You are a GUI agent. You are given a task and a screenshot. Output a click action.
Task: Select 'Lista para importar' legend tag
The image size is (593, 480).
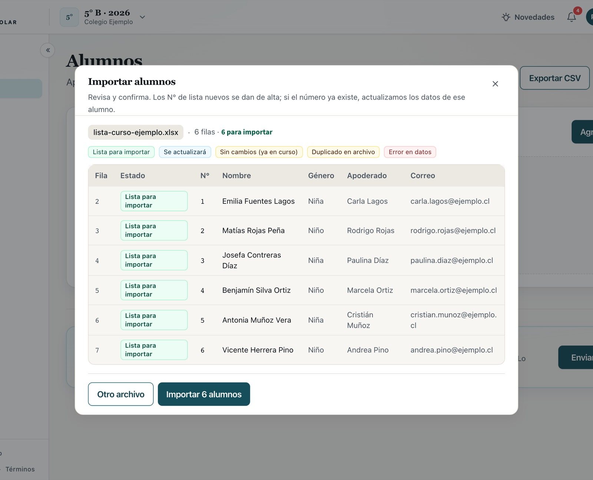click(x=121, y=152)
